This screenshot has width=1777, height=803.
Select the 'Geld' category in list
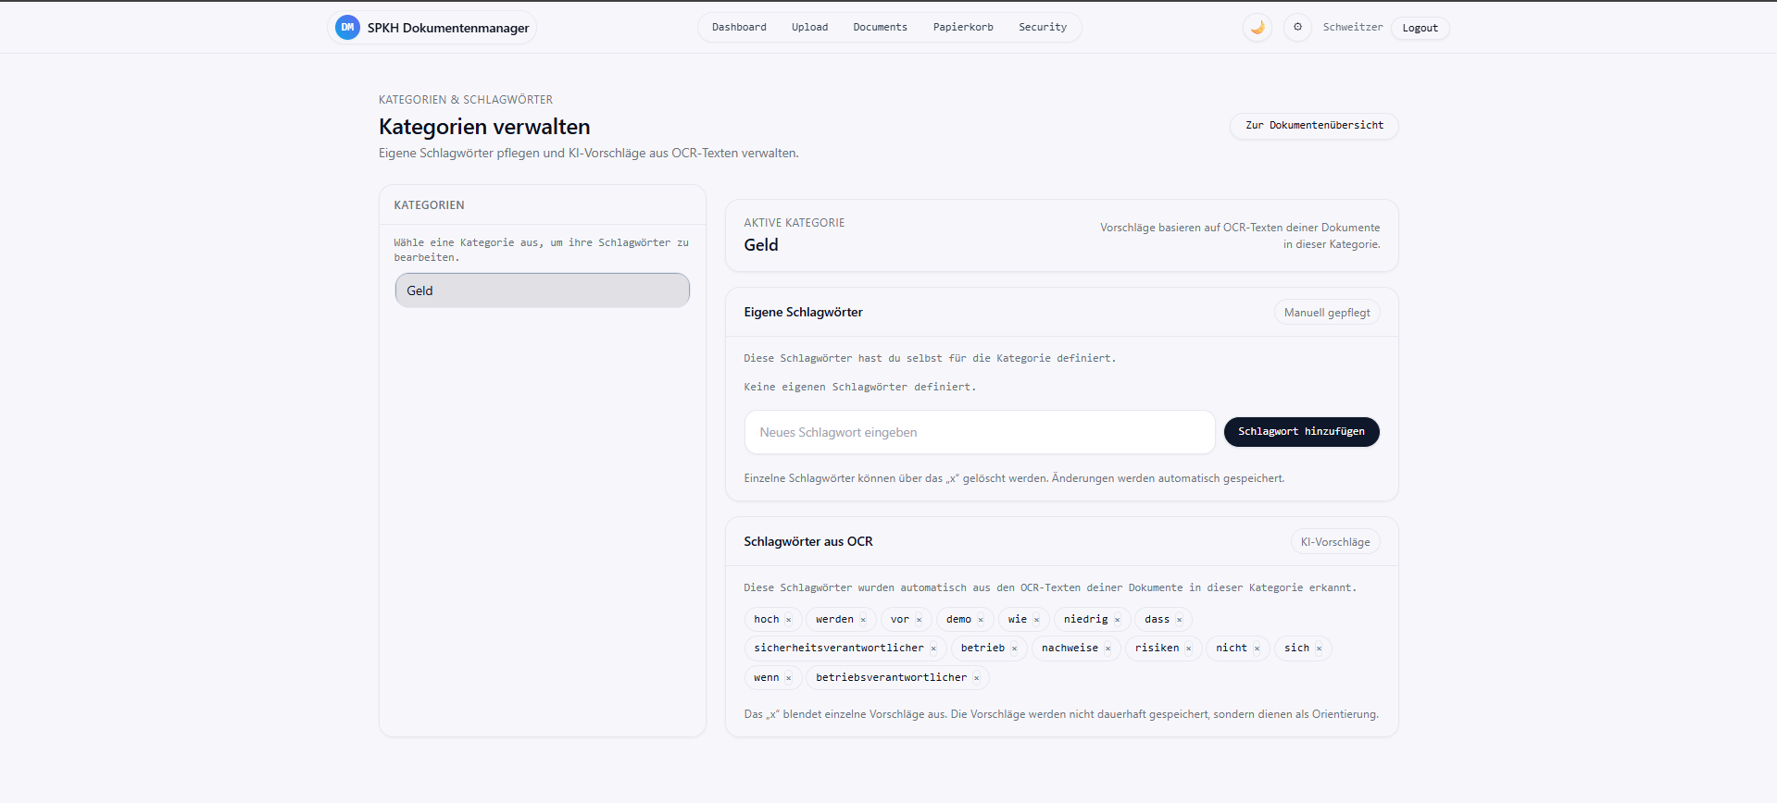pyautogui.click(x=542, y=290)
